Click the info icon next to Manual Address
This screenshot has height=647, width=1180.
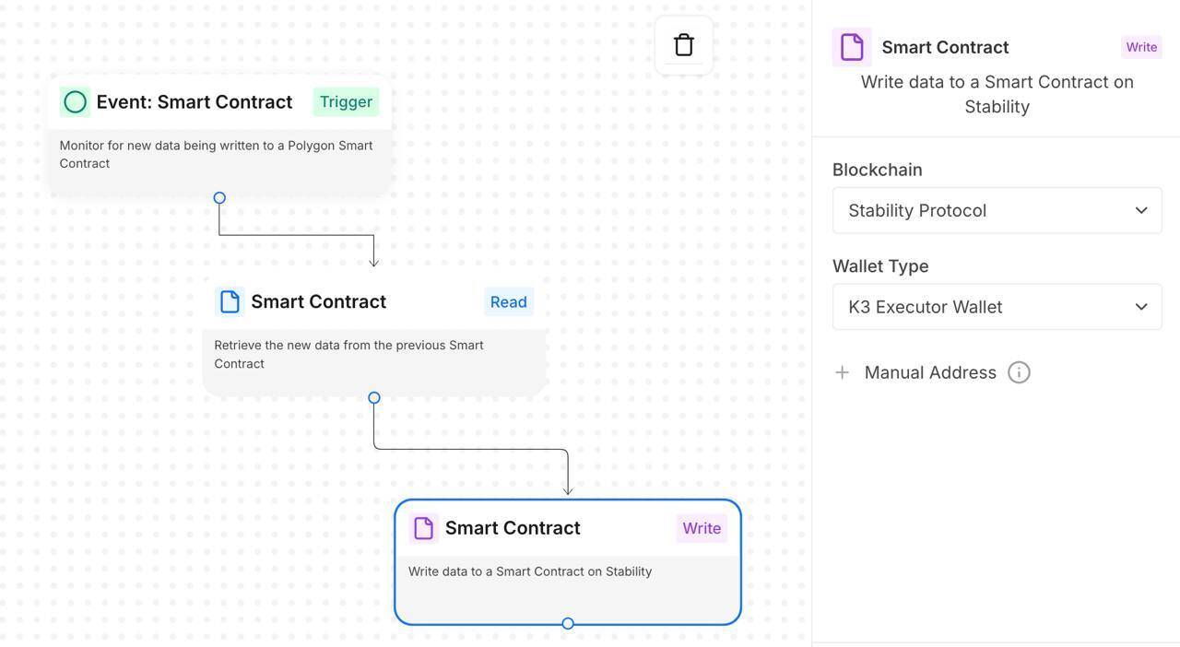tap(1018, 371)
